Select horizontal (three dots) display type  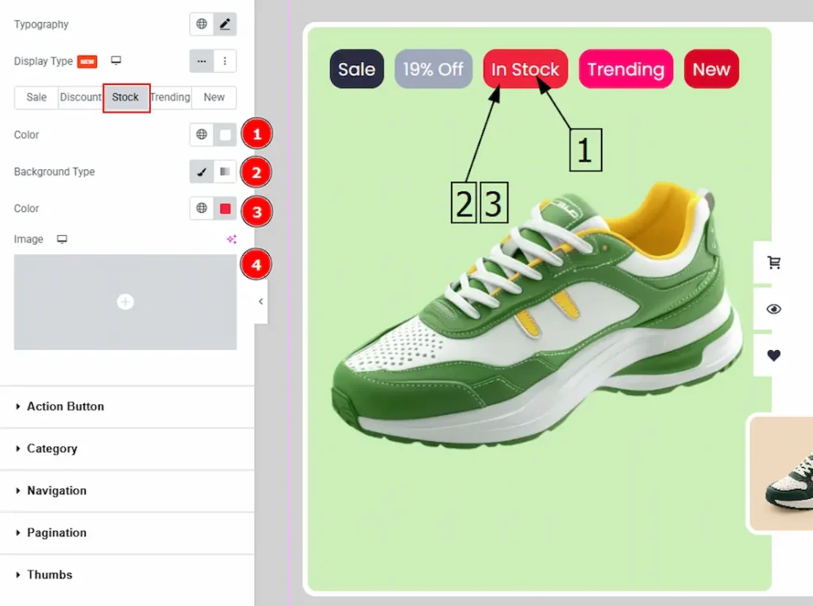point(202,61)
